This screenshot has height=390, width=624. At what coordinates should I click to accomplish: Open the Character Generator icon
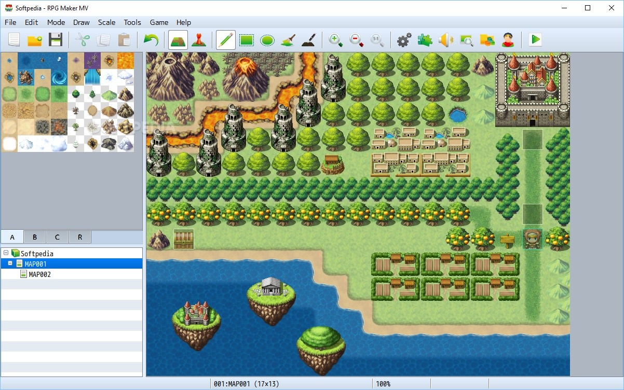(x=508, y=39)
